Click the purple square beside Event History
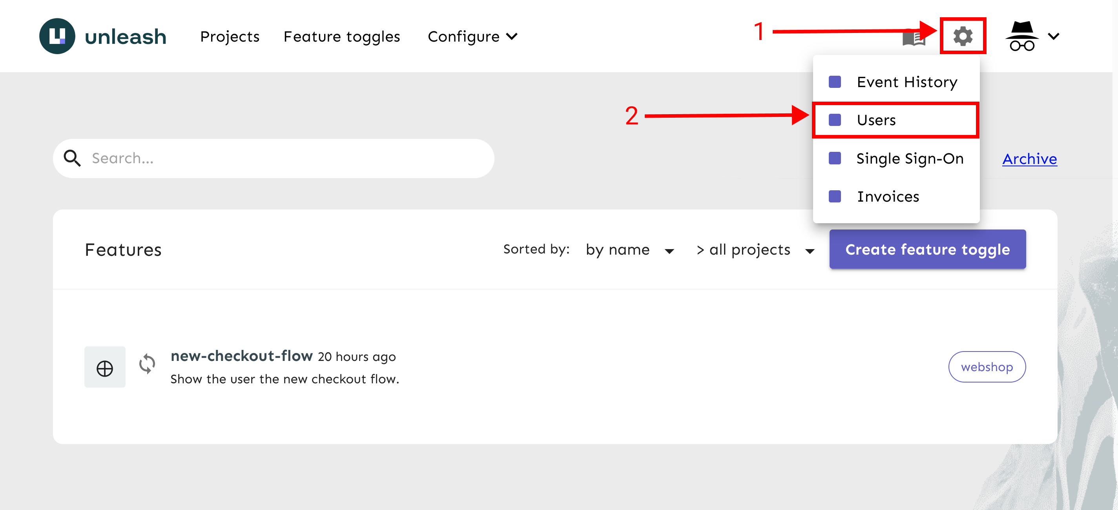 835,82
